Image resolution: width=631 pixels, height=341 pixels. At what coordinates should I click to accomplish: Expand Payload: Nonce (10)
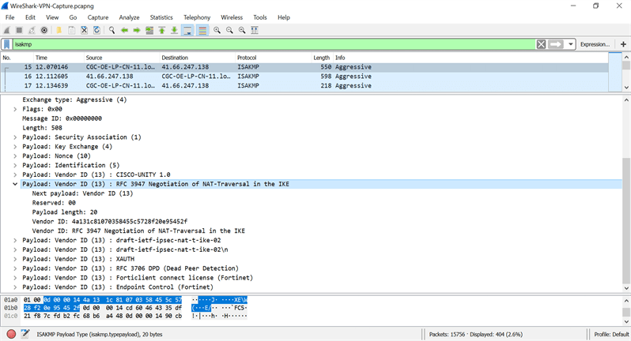[15, 156]
